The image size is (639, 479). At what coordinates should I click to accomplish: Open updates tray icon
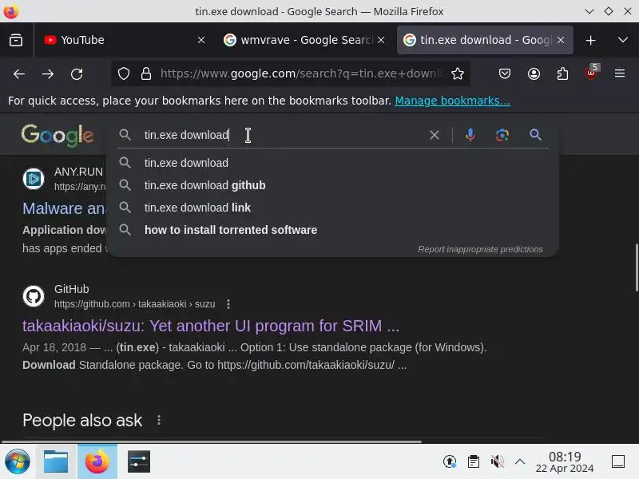pyautogui.click(x=450, y=462)
